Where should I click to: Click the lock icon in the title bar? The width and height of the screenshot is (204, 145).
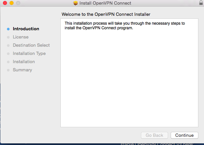201,3
